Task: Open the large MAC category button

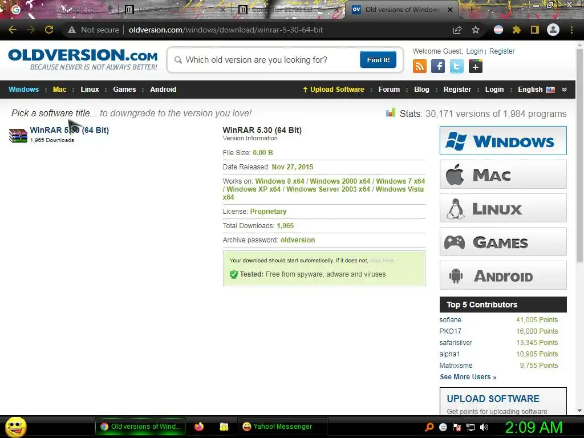Action: tap(503, 175)
